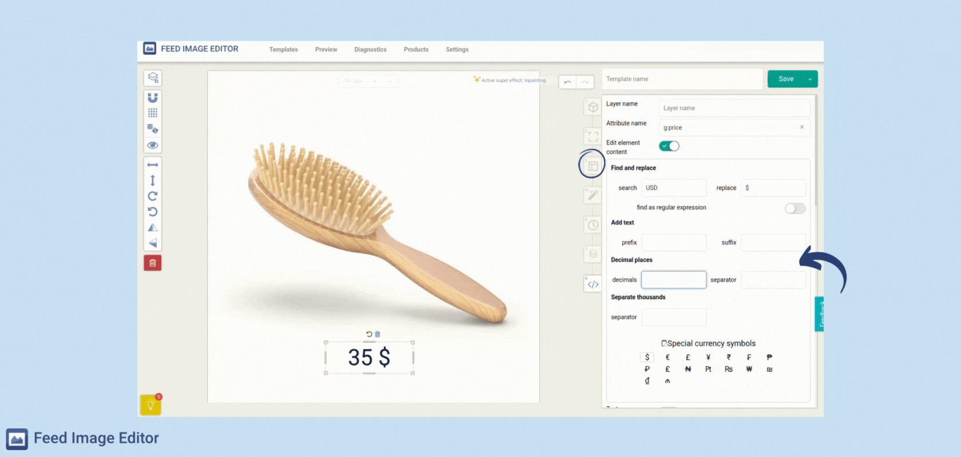Toggle the eye preview visibility icon
This screenshot has width=961, height=457.
(152, 145)
